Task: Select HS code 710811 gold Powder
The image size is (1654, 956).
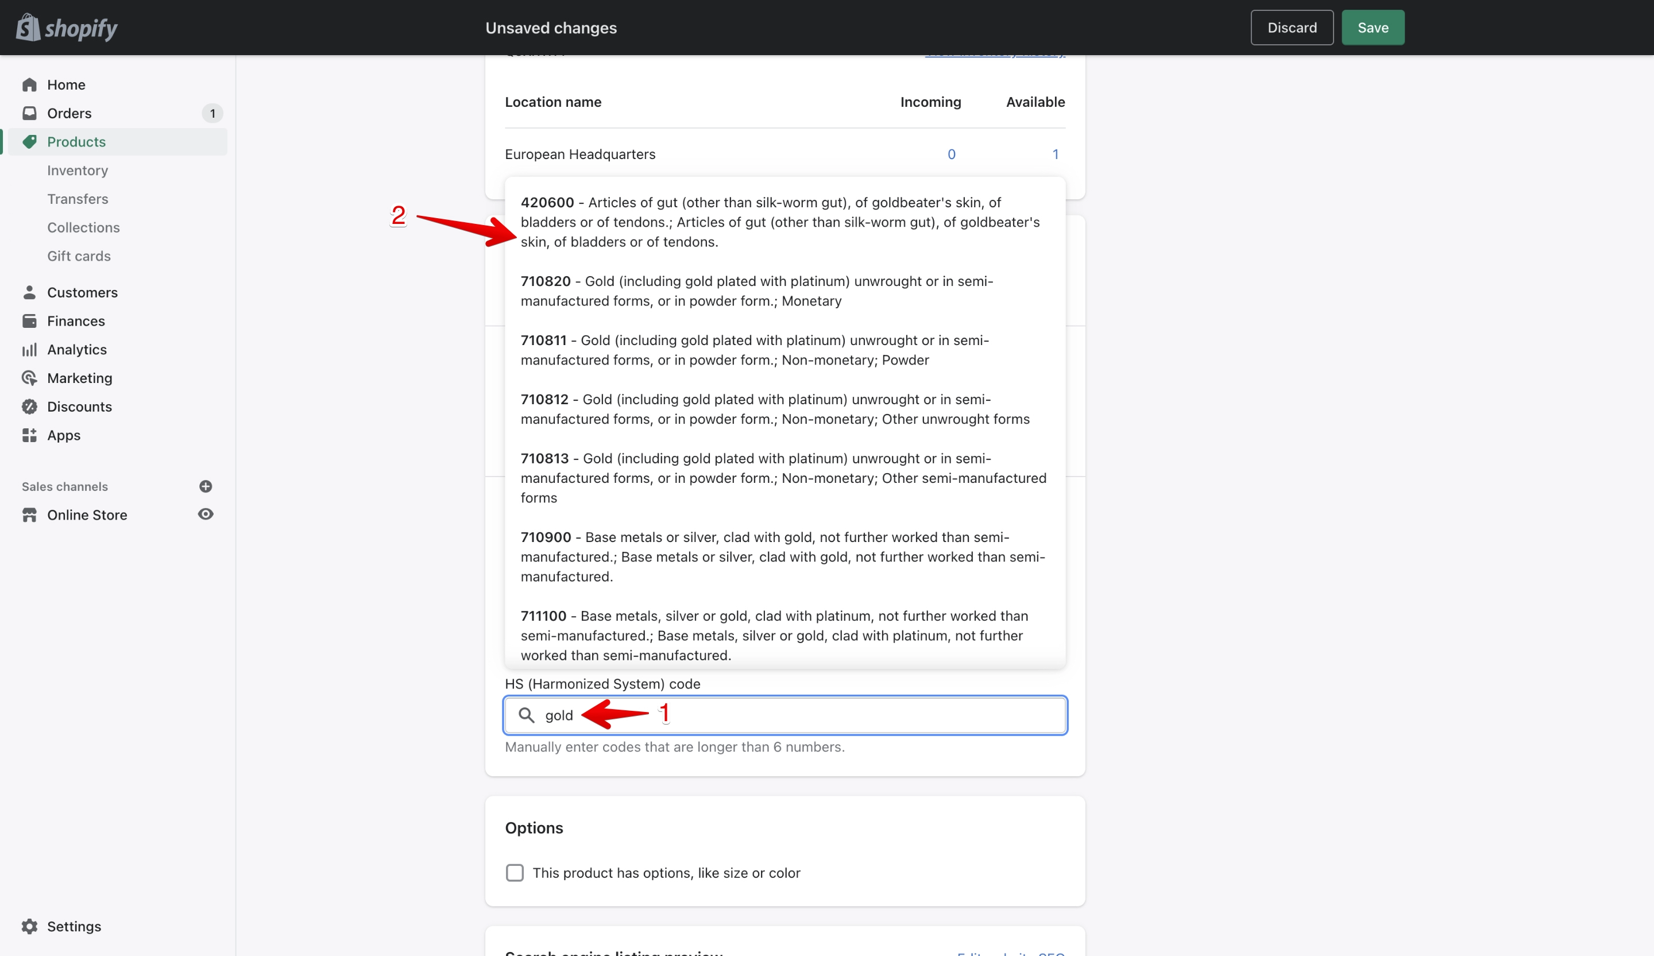Action: pos(785,350)
